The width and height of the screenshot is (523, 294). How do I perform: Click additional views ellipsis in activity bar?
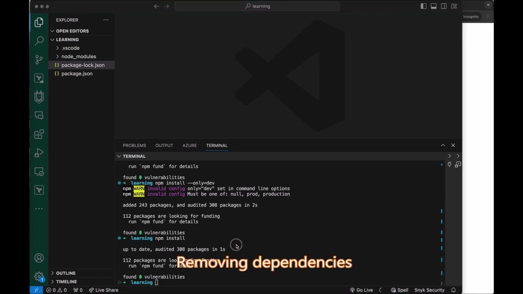coord(39,209)
